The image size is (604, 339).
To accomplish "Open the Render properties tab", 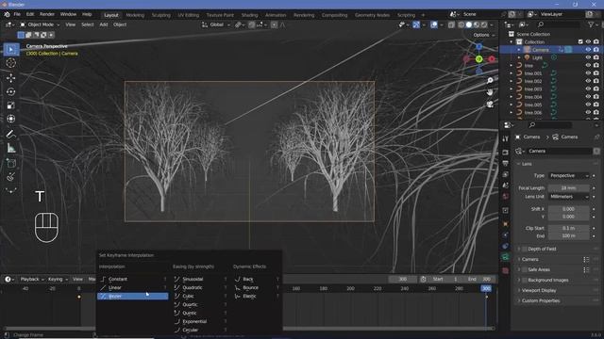I will coord(506,153).
